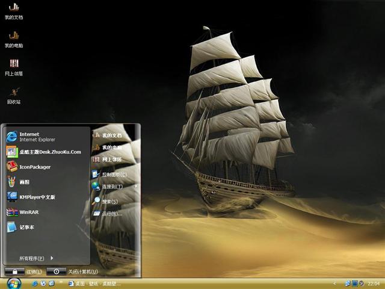This screenshot has height=289, width=385.
Task: Expand the quick launch overflow chevron
Action: [x=61, y=282]
